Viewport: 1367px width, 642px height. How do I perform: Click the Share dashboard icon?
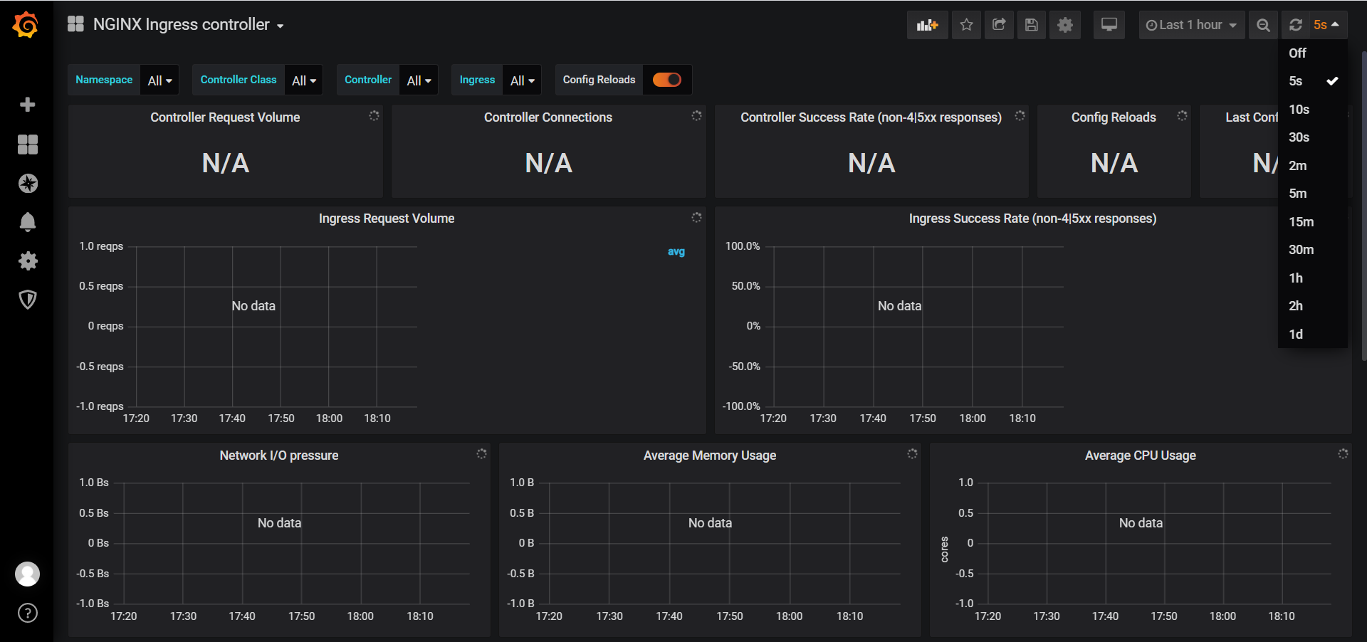click(x=999, y=25)
